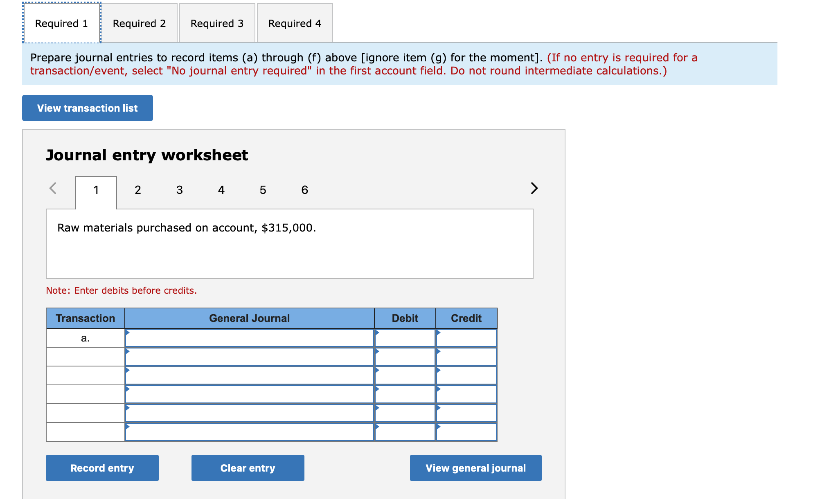Click the Clear entry button
Viewport: 838px width, 499px height.
click(x=248, y=468)
